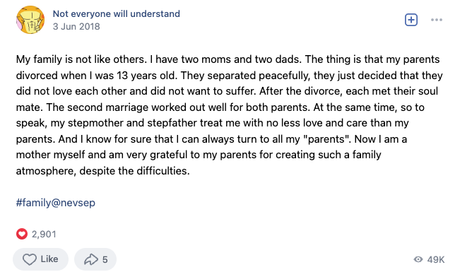Click the outlined heart icon beside Like

tap(30, 259)
